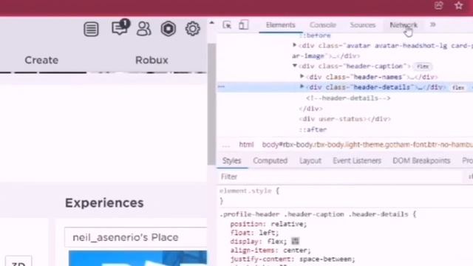The height and width of the screenshot is (266, 473).
Task: Switch to the Elements tab
Action: (281, 25)
